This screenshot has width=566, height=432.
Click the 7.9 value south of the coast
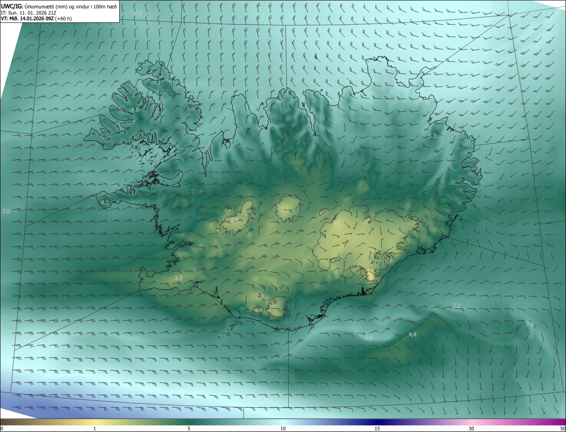tap(368, 338)
